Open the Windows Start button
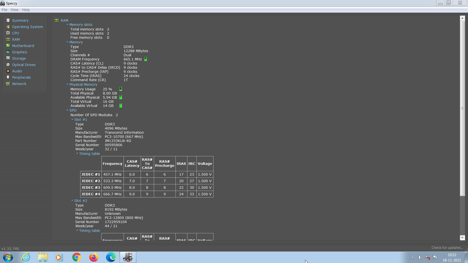The image size is (468, 263). pos(8,257)
